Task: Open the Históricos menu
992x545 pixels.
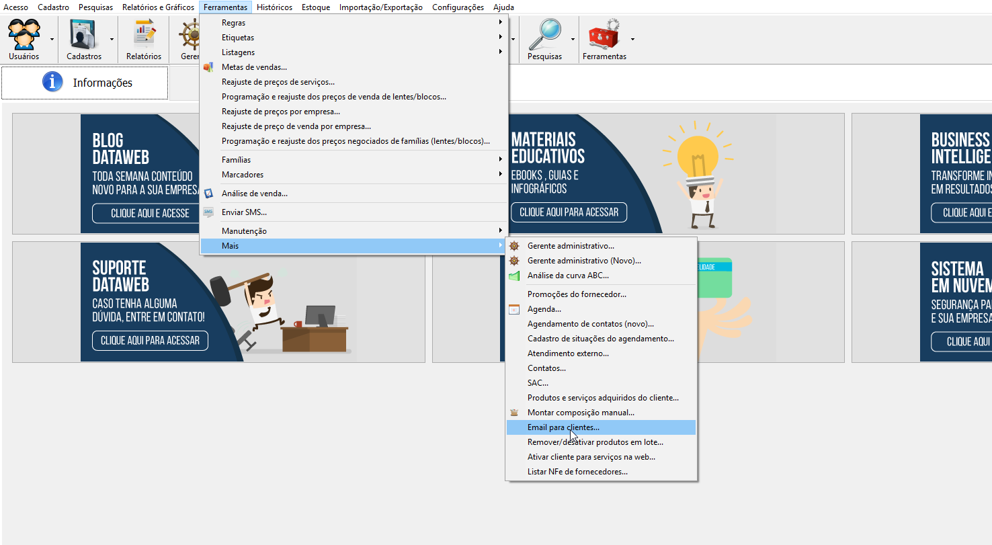Action: click(x=275, y=7)
